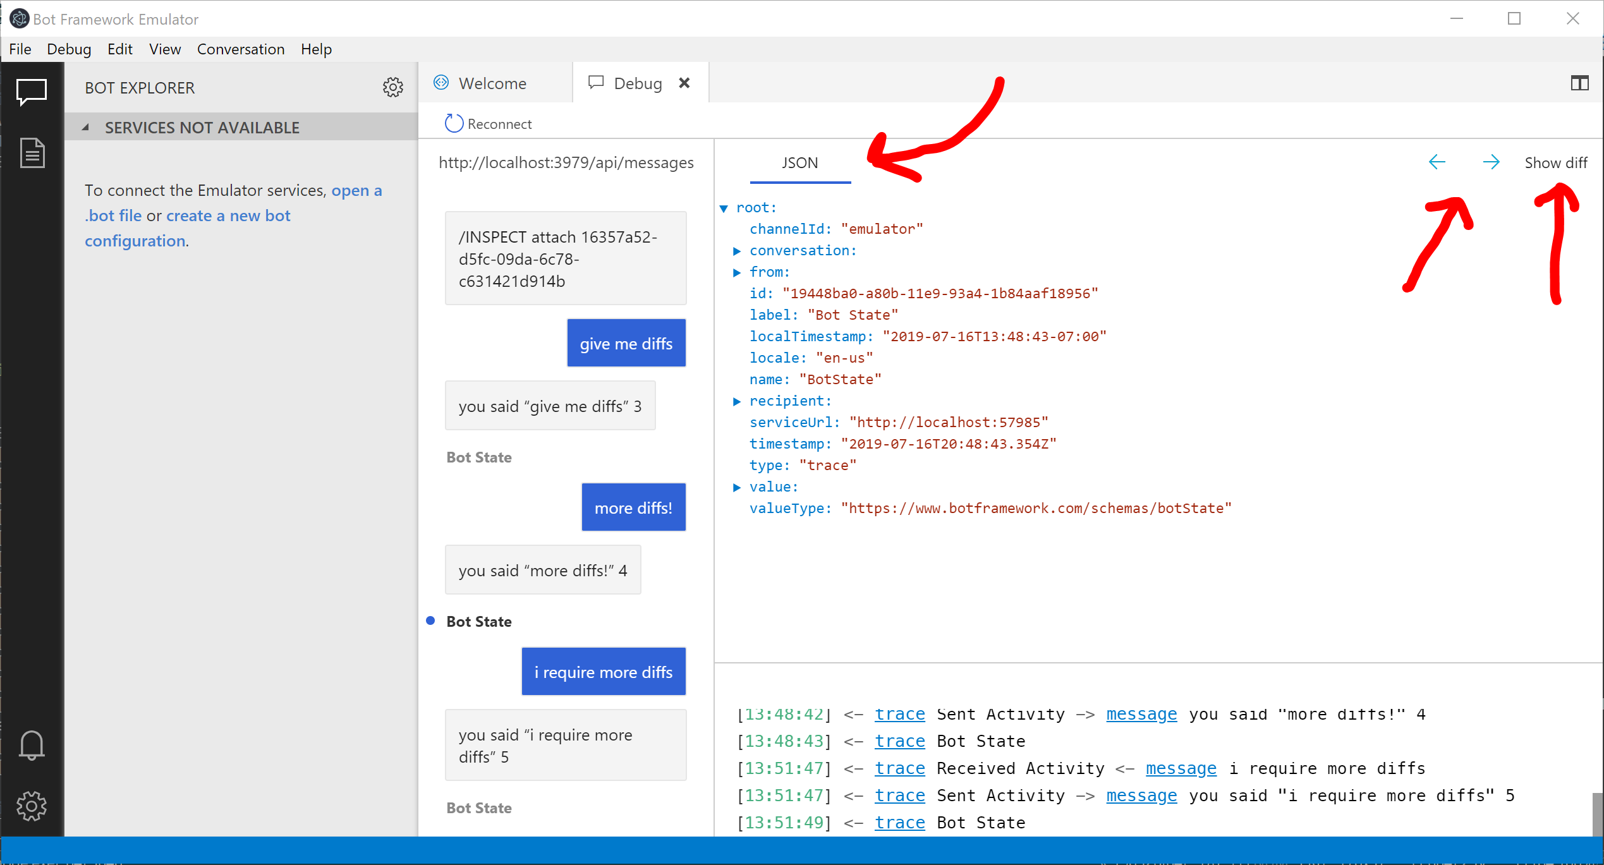Screen dimensions: 1604x865
Task: Open the settings gear in left sidebar
Action: tap(31, 806)
